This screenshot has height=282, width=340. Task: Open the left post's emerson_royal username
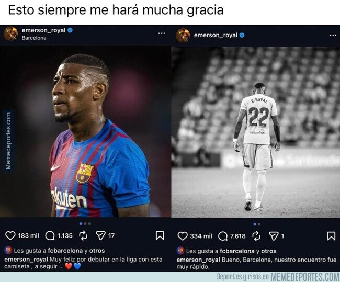pos(43,30)
